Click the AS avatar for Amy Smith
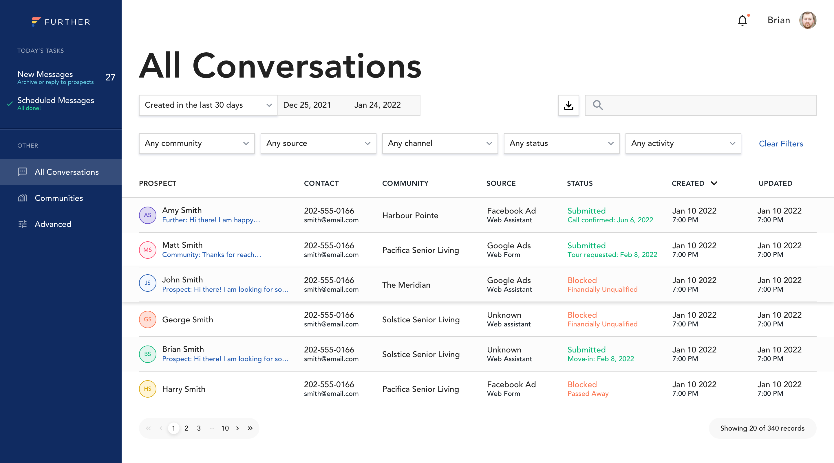The image size is (834, 463). (148, 215)
